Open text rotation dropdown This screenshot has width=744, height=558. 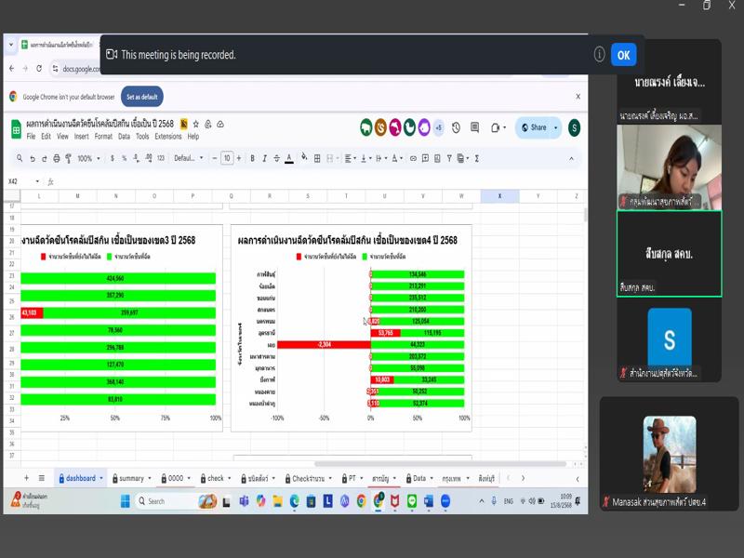[x=396, y=158]
